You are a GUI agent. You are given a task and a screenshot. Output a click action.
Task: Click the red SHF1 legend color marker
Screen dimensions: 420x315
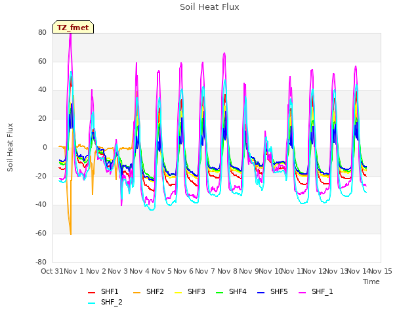tap(92, 293)
